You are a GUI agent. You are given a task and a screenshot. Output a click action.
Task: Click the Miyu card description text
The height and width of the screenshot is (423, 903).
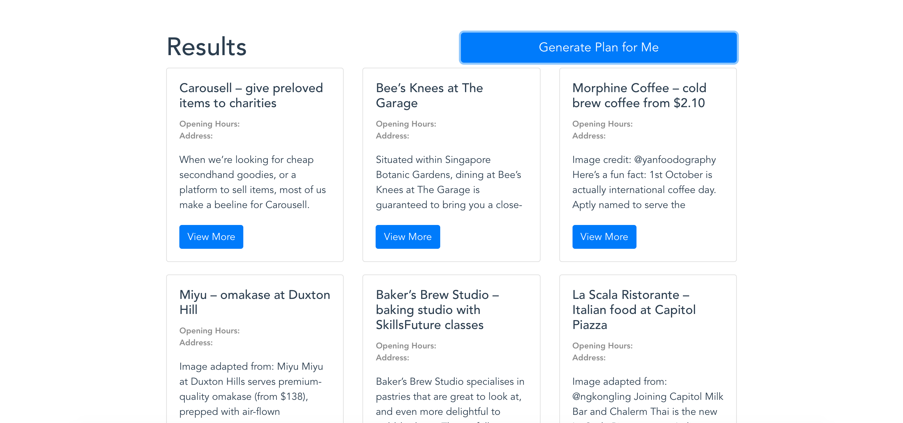251,389
